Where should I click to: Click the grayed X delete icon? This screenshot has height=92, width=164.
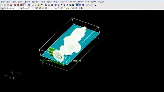[93, 5]
